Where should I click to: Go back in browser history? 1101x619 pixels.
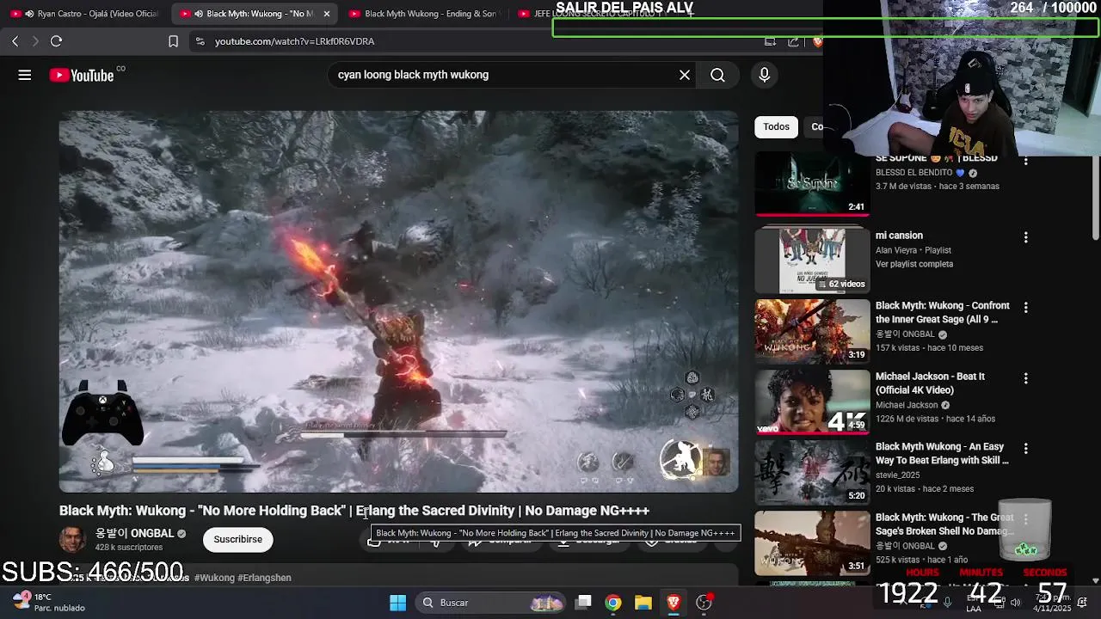pyautogui.click(x=15, y=41)
